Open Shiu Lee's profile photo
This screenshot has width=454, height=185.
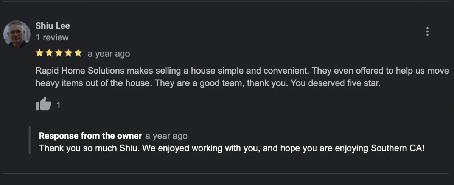point(17,34)
